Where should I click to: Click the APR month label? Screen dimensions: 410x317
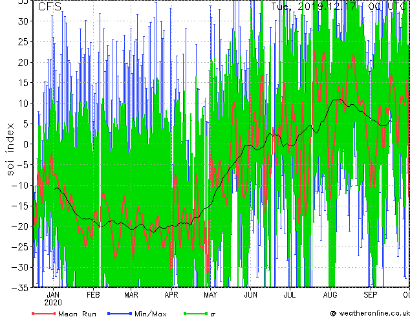[171, 295]
